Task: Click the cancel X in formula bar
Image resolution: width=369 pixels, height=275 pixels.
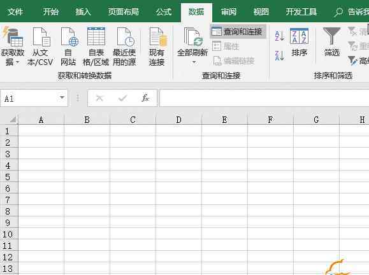Action: [x=100, y=98]
